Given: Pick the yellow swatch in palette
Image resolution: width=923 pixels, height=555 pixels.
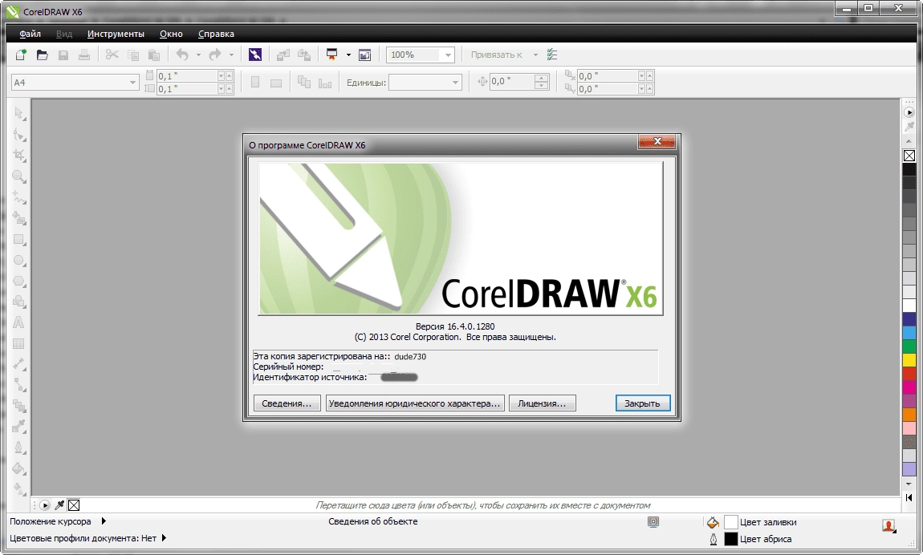Looking at the screenshot, I should tap(909, 360).
